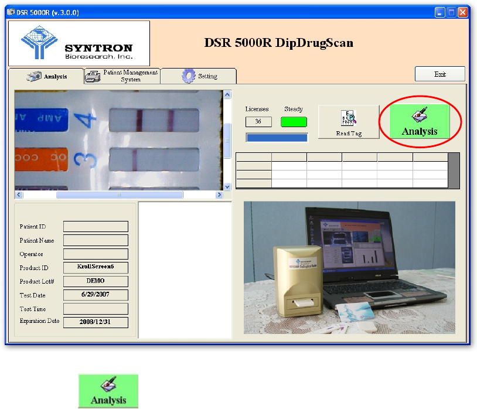The width and height of the screenshot is (477, 409).
Task: Click the horizontal scrollbar thumb under strip image
Action: [120, 195]
